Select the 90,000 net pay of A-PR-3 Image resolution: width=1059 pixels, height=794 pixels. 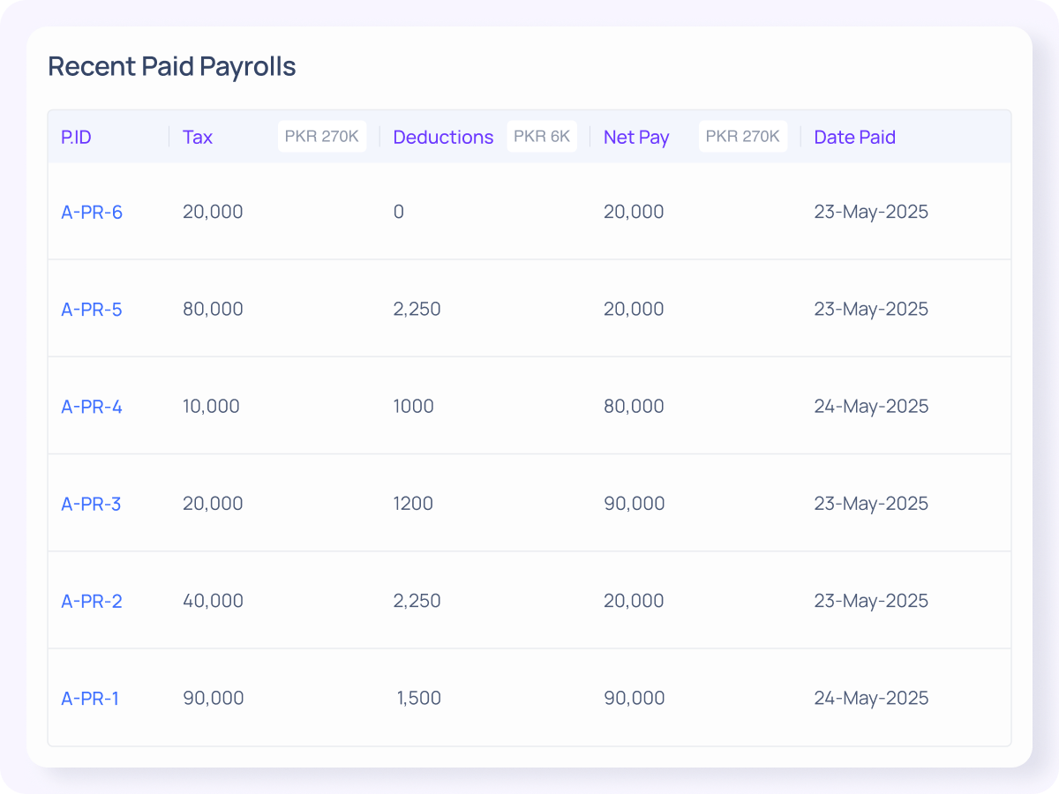coord(634,503)
